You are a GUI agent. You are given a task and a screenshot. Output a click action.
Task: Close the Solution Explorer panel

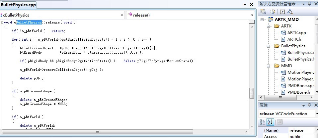pos(316,4)
